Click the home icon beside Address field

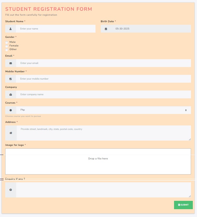pos(11,133)
